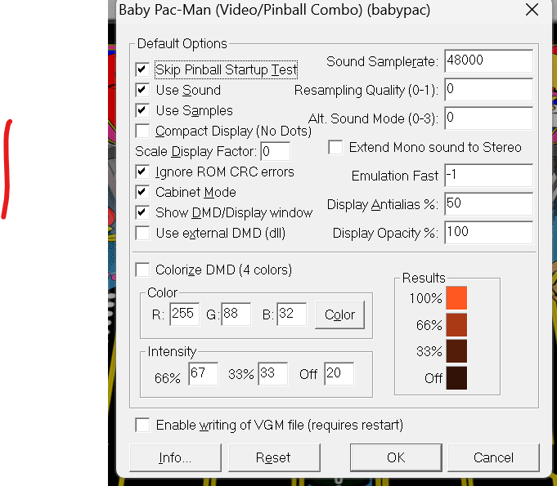Click the Off intensity input field
Viewport: 557px width, 486px height.
pyautogui.click(x=339, y=373)
